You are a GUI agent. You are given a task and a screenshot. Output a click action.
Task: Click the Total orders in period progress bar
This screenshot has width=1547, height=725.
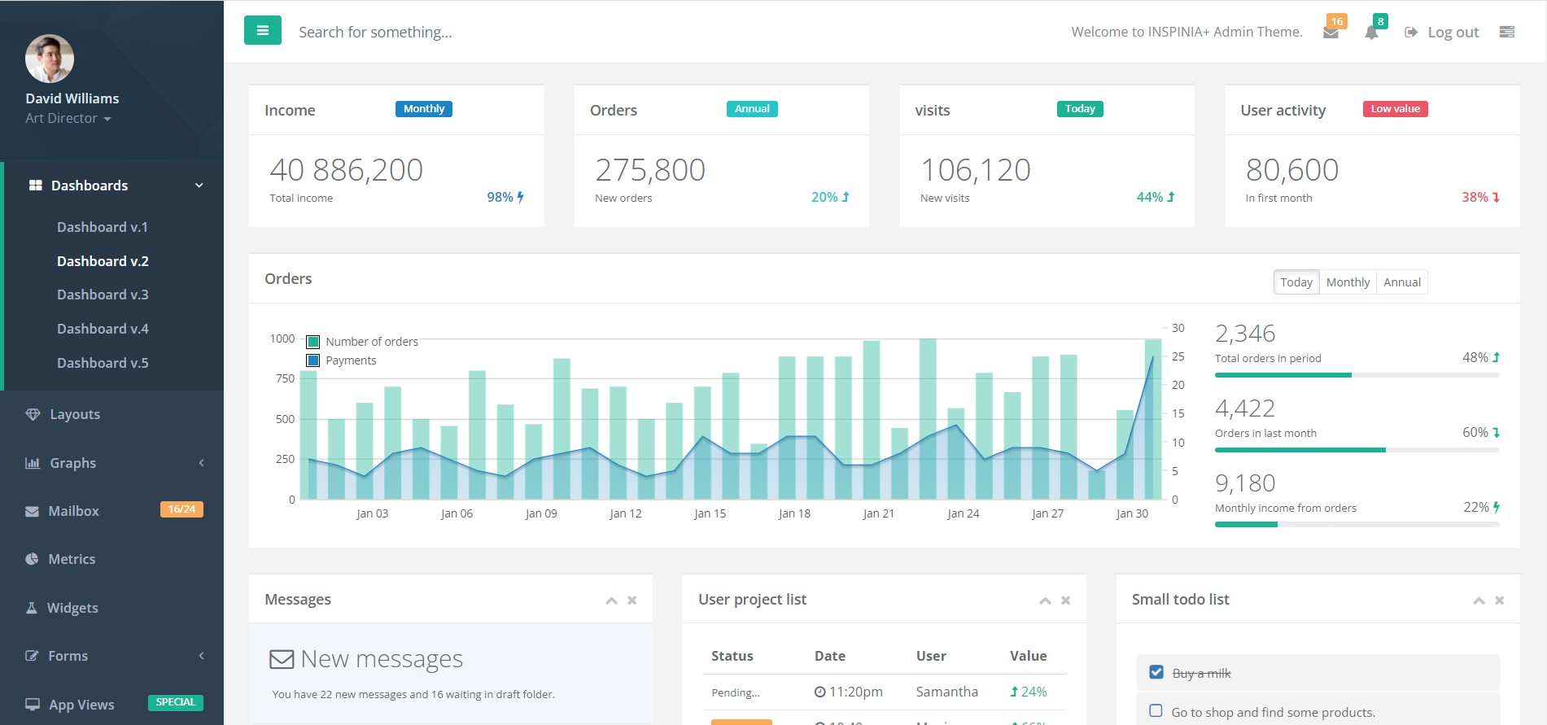pos(1357,375)
